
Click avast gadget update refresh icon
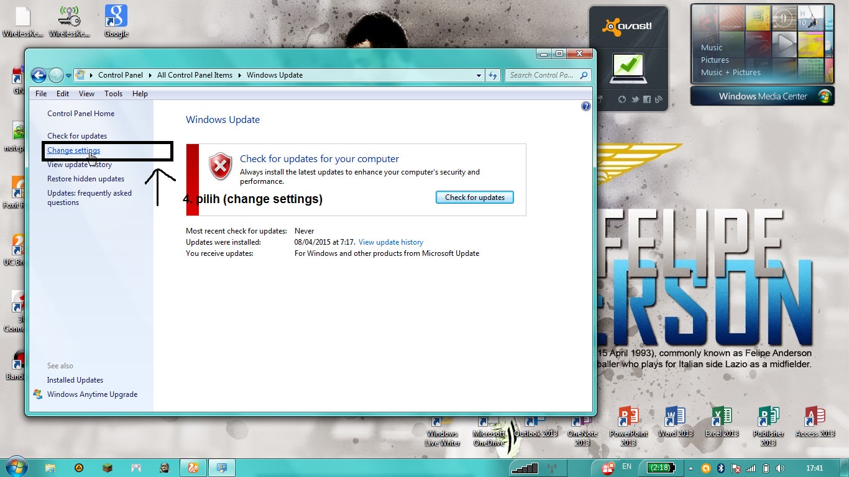622,99
